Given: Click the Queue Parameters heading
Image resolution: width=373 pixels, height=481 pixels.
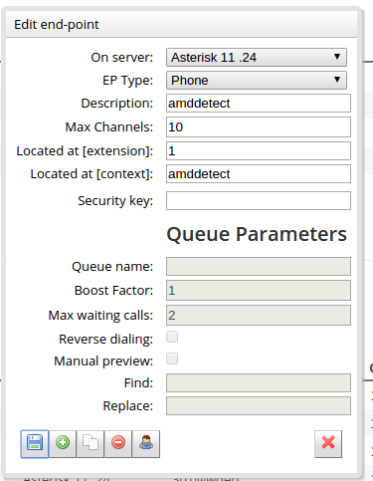Looking at the screenshot, I should click(x=257, y=234).
